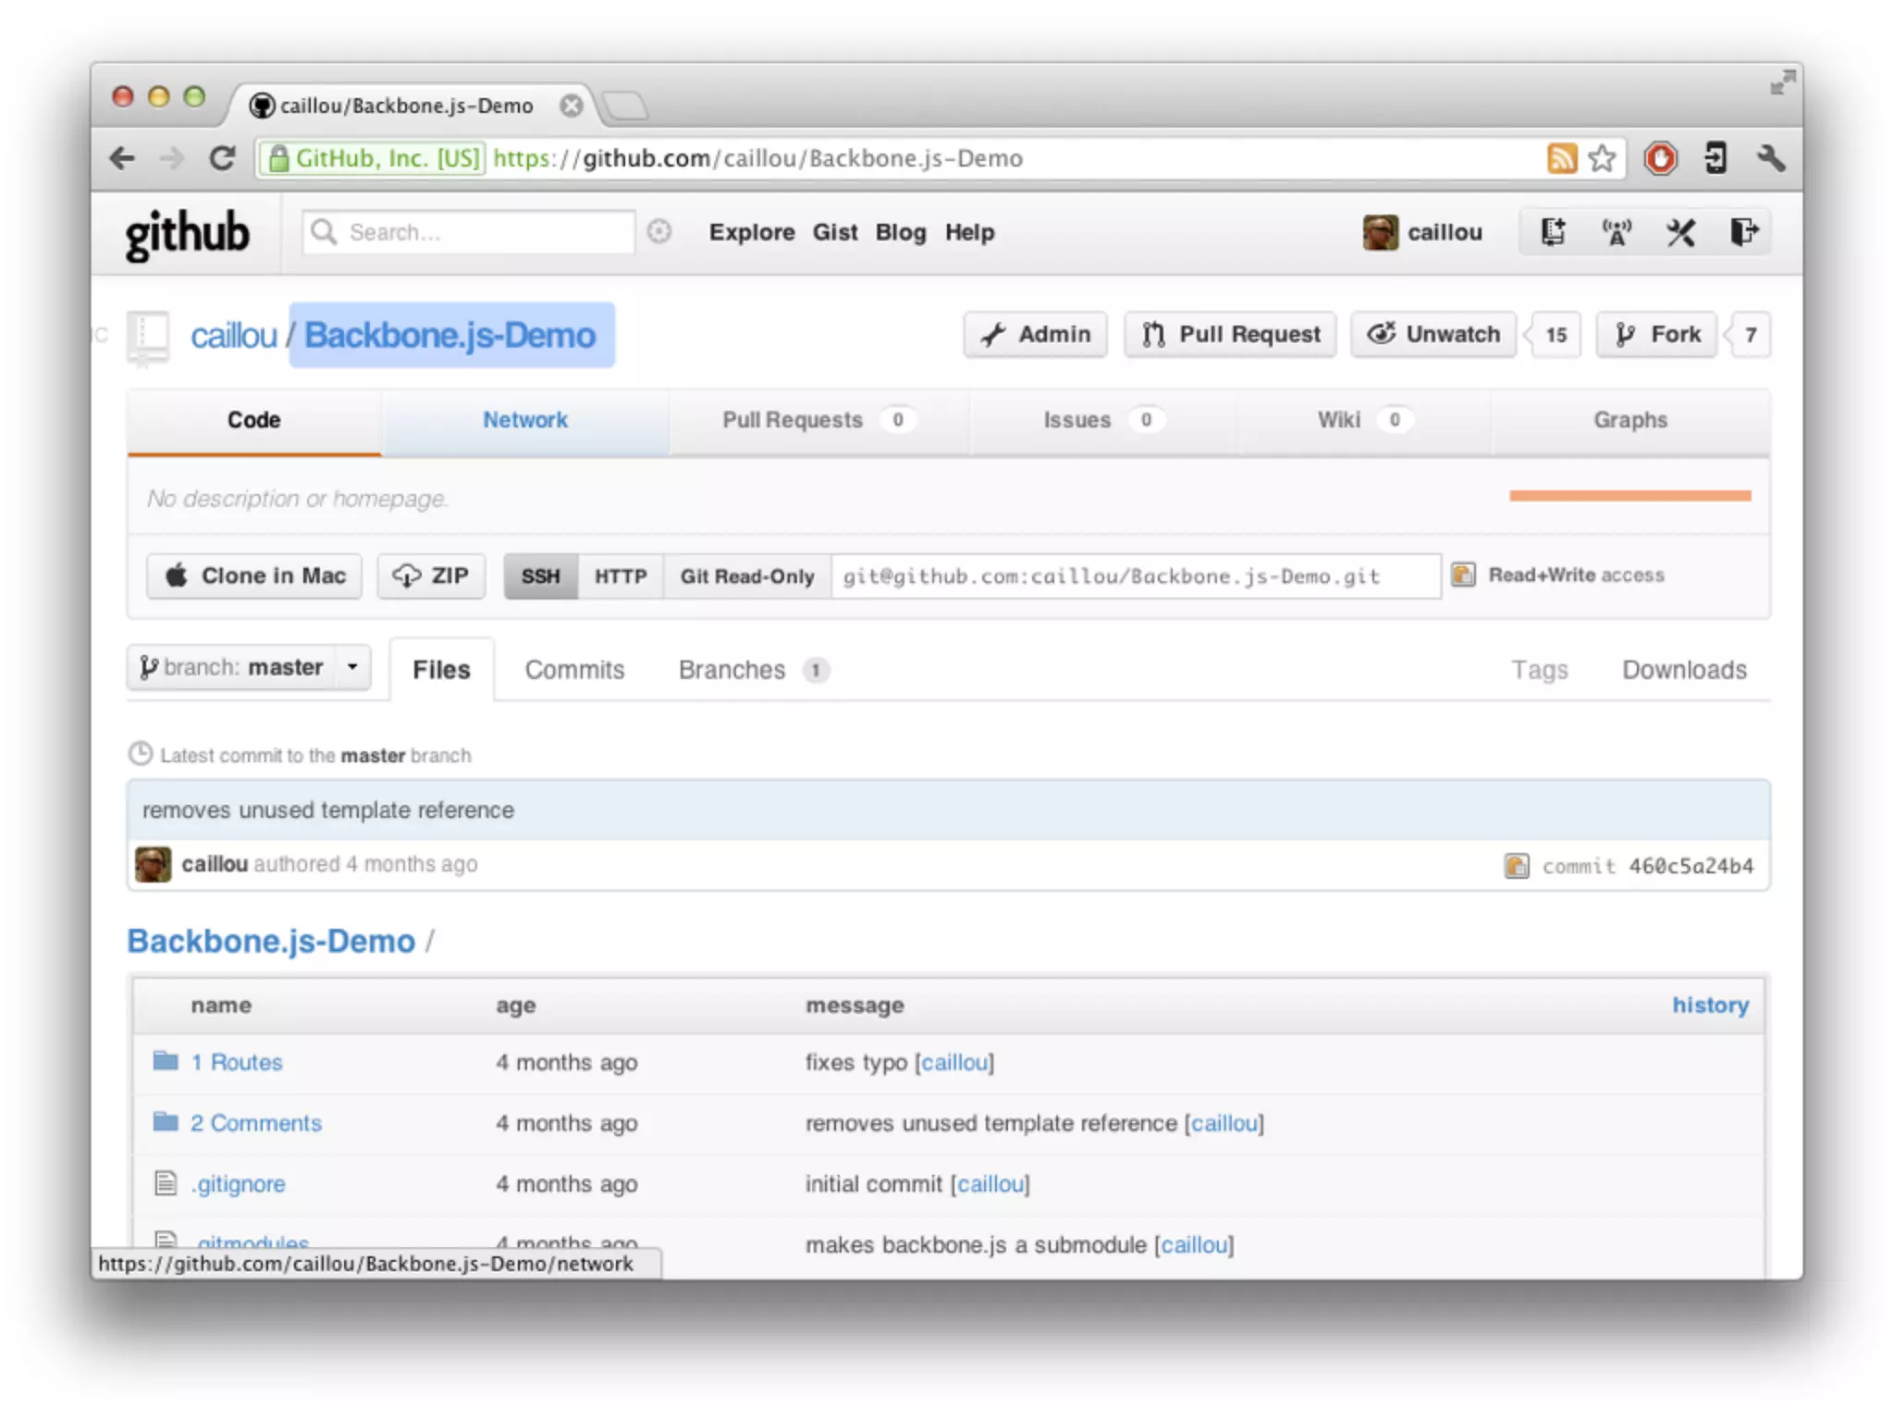Image resolution: width=1894 pixels, height=1421 pixels.
Task: Open the branch: master dropdown
Action: pyautogui.click(x=248, y=667)
